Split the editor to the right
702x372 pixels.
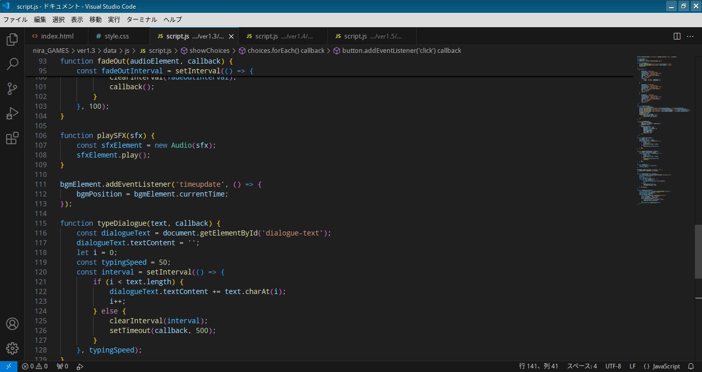(x=677, y=36)
